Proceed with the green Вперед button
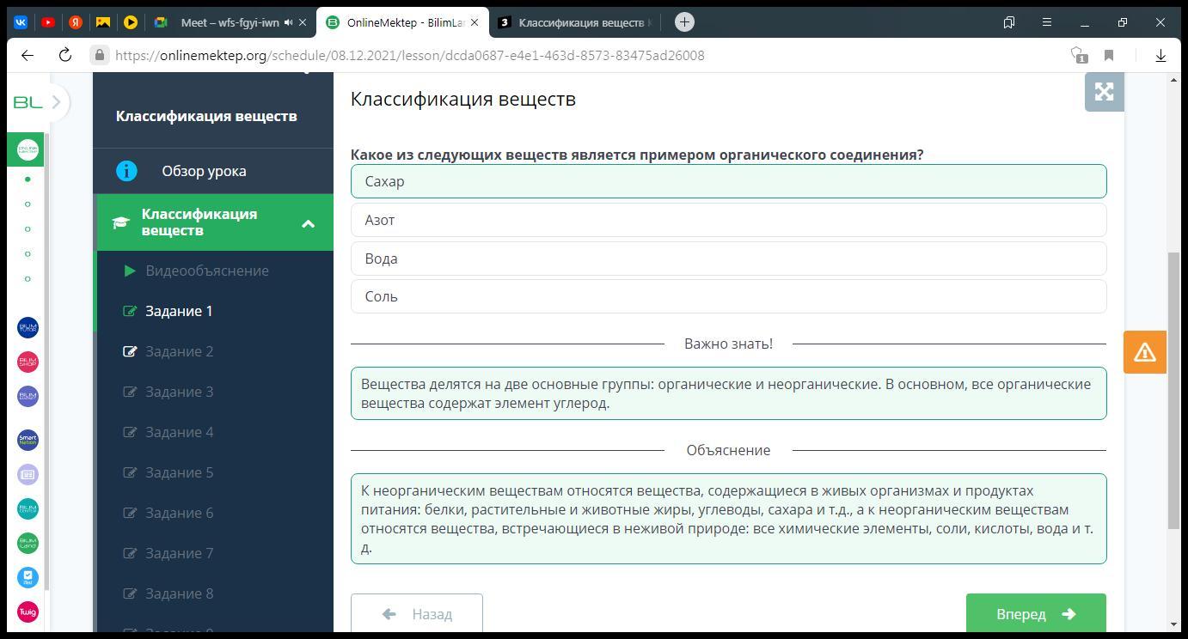Viewport: 1188px width, 639px height. 1036,614
